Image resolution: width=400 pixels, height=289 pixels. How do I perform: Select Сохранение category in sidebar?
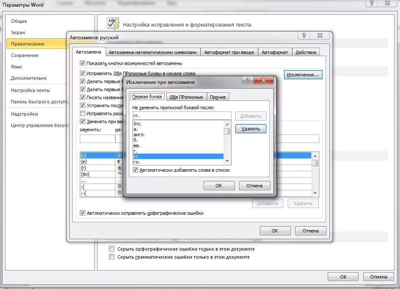tap(24, 55)
